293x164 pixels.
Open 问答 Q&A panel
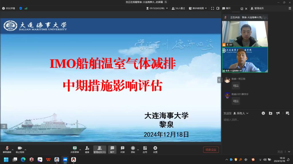pos(122,149)
